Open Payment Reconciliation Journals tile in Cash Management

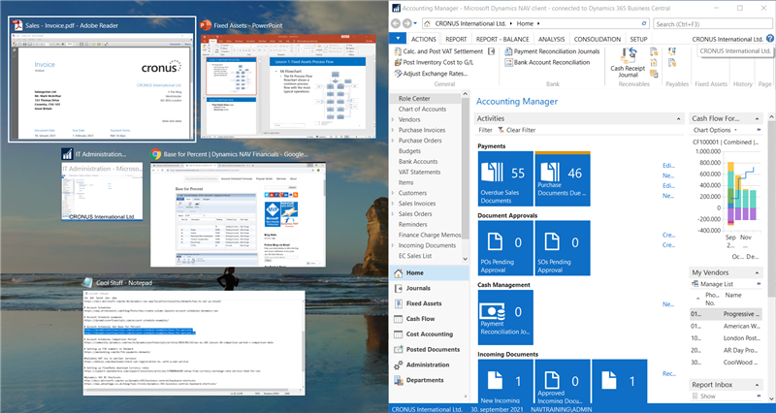tap(505, 317)
